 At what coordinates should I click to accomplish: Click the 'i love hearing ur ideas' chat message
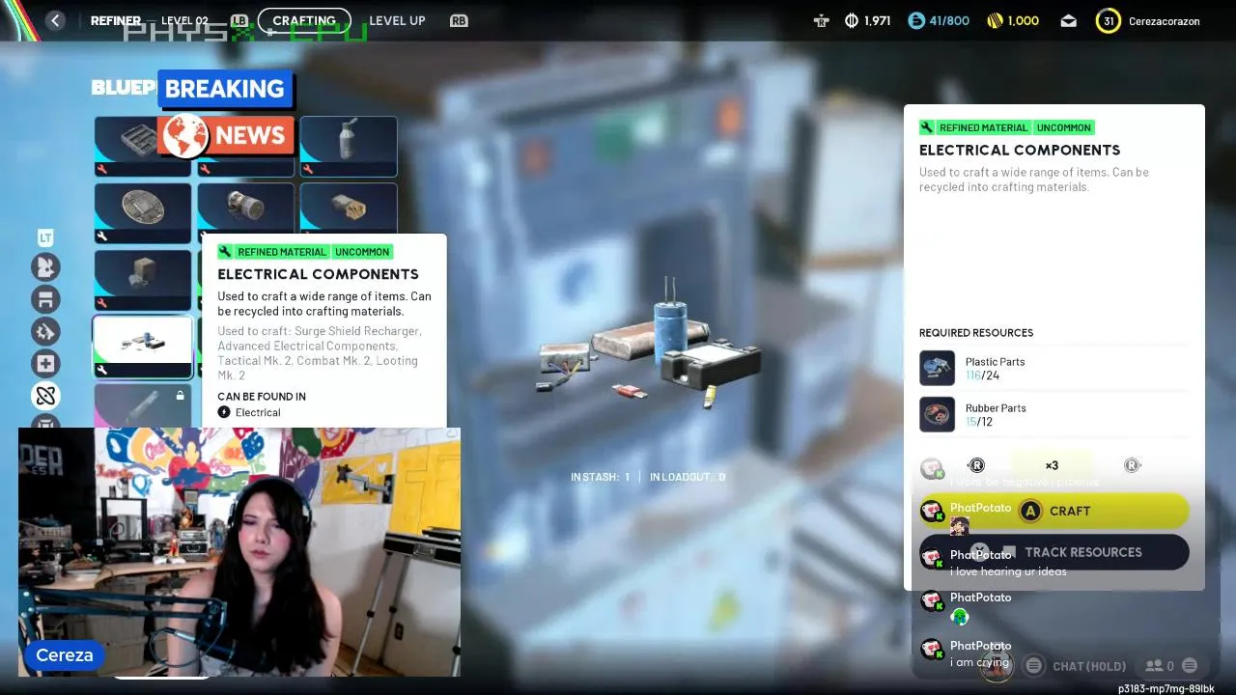click(1008, 571)
